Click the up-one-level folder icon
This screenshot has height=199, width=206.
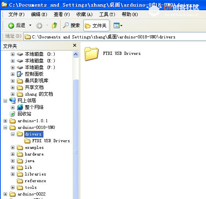pos(54,25)
